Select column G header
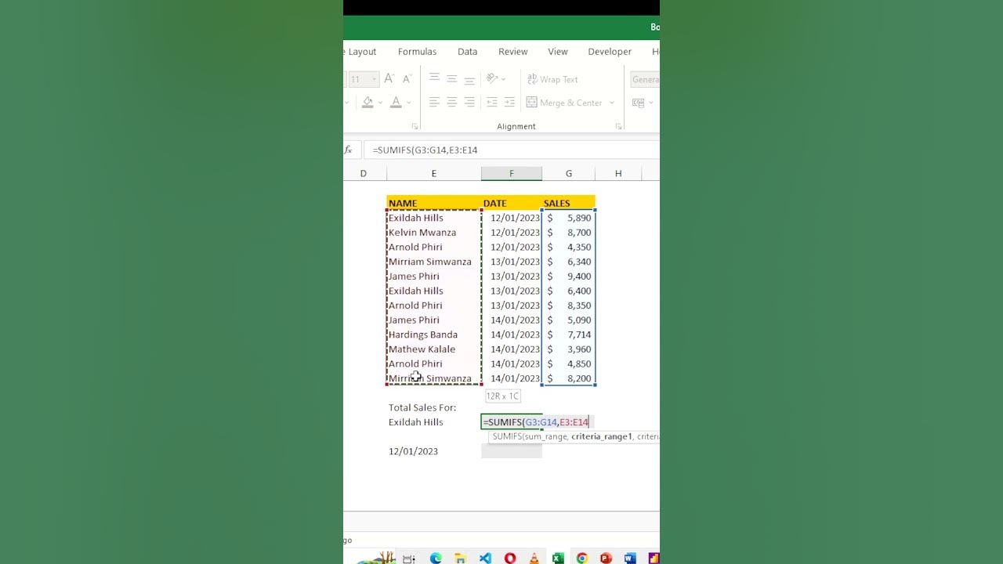This screenshot has height=564, width=1003. tap(569, 173)
